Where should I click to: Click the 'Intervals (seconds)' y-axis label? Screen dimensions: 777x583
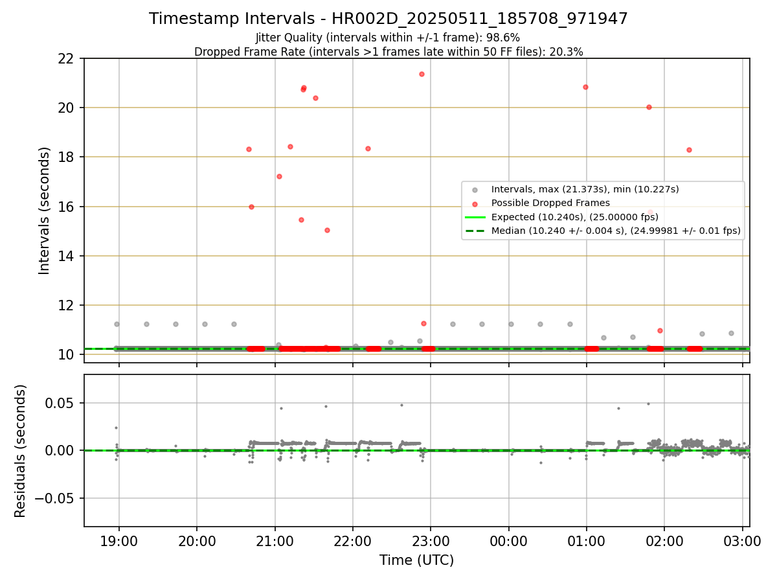(45, 211)
